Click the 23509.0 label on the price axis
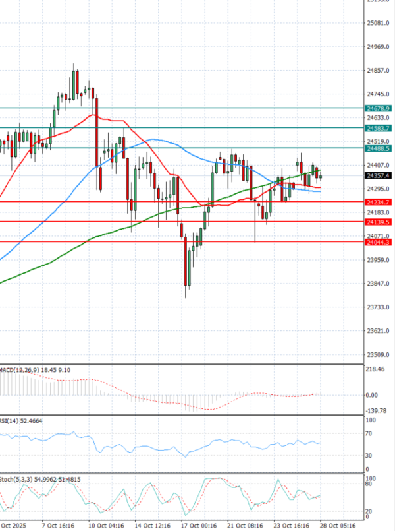The height and width of the screenshot is (531, 395). 377,354
